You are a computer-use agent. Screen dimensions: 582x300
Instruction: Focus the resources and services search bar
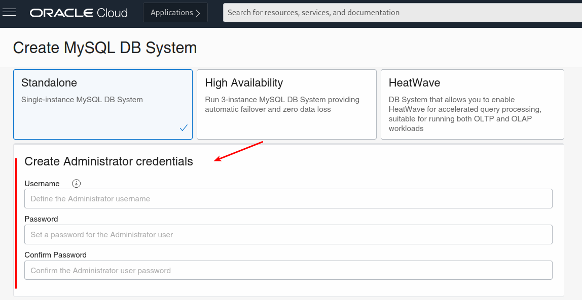click(x=401, y=13)
